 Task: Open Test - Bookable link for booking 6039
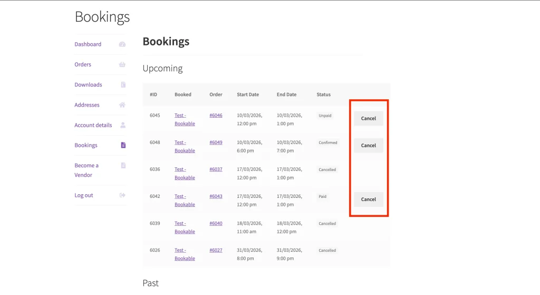tap(185, 227)
